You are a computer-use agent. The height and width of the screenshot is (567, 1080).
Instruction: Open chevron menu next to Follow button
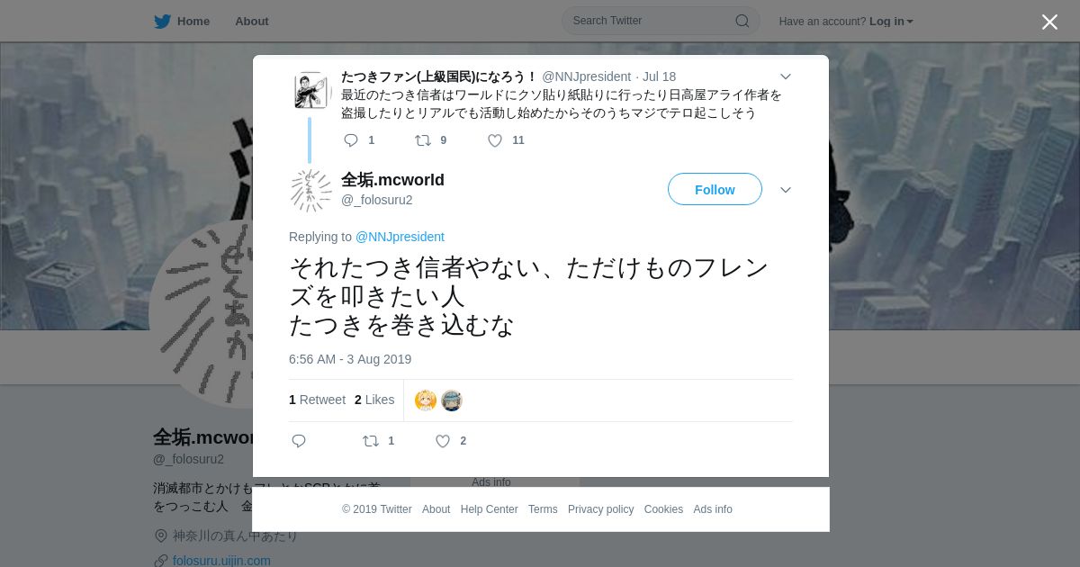785,190
